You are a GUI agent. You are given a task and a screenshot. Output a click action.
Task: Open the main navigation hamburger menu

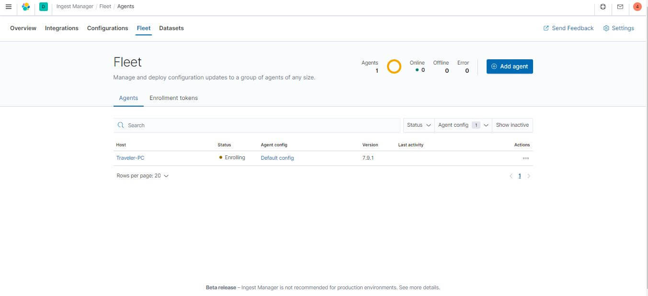point(8,6)
